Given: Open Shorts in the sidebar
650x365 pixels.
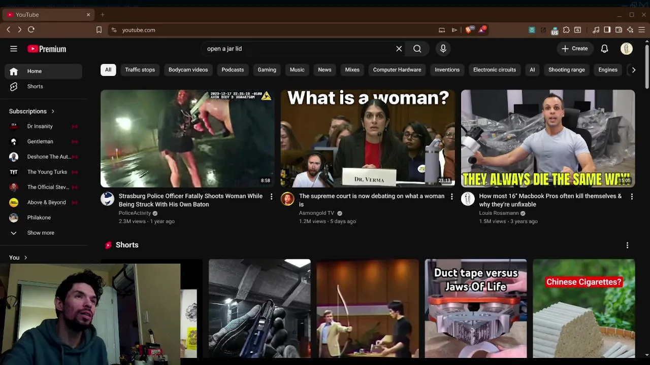Looking at the screenshot, I should 43,87.
